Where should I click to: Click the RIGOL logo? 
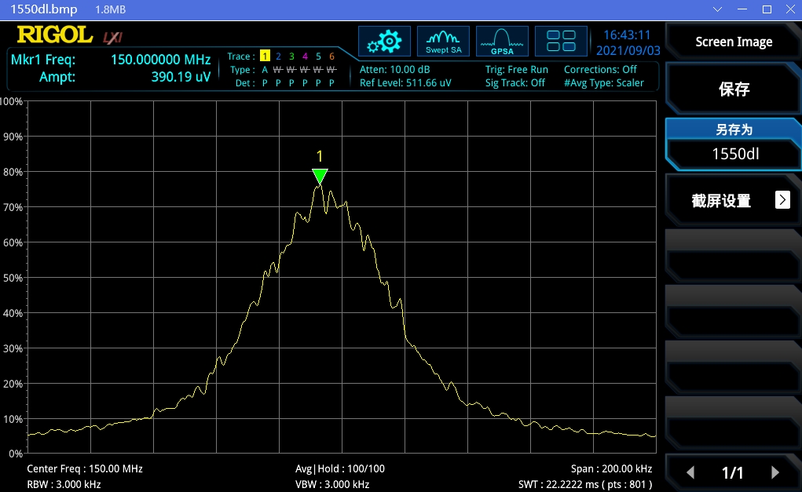[54, 35]
